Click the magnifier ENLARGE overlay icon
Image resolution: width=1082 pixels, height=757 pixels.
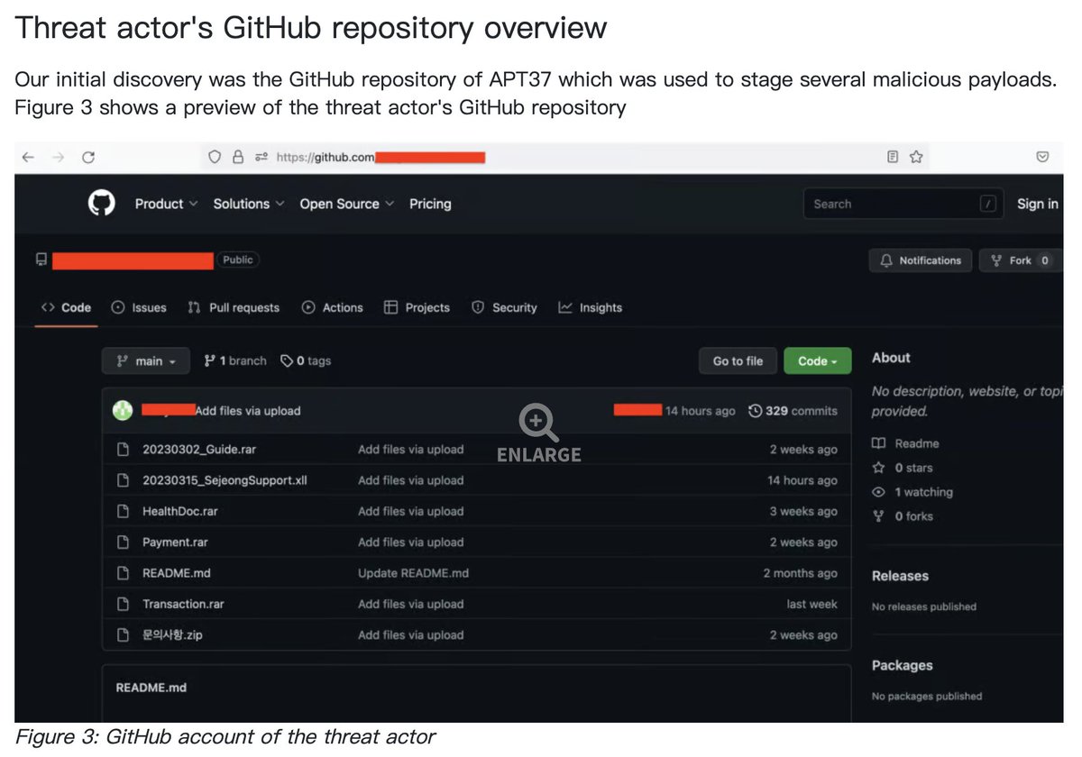click(538, 422)
